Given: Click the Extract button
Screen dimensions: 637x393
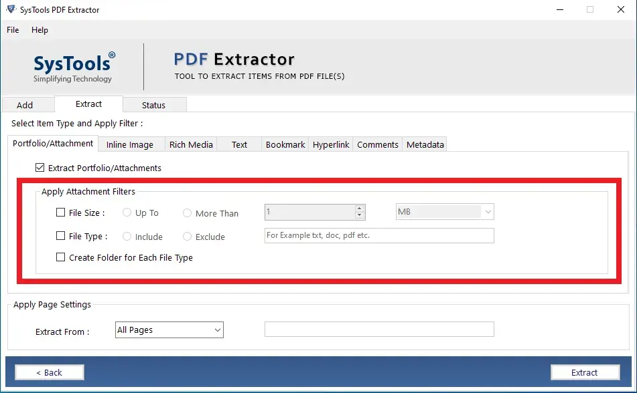Looking at the screenshot, I should pos(585,372).
